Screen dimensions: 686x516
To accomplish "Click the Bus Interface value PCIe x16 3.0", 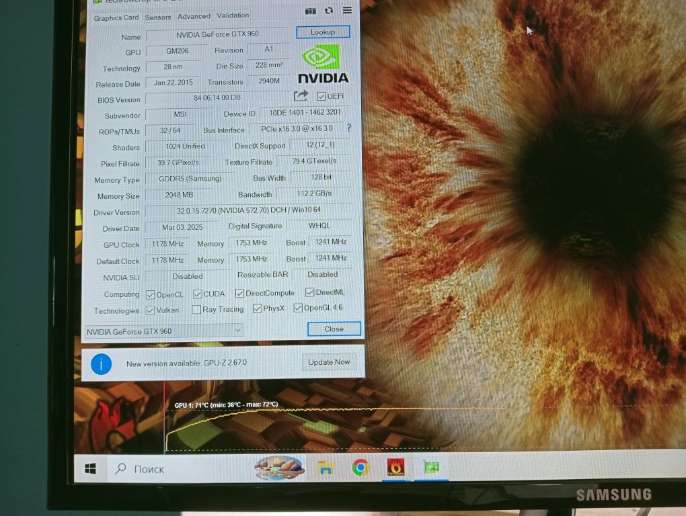I will (x=297, y=129).
